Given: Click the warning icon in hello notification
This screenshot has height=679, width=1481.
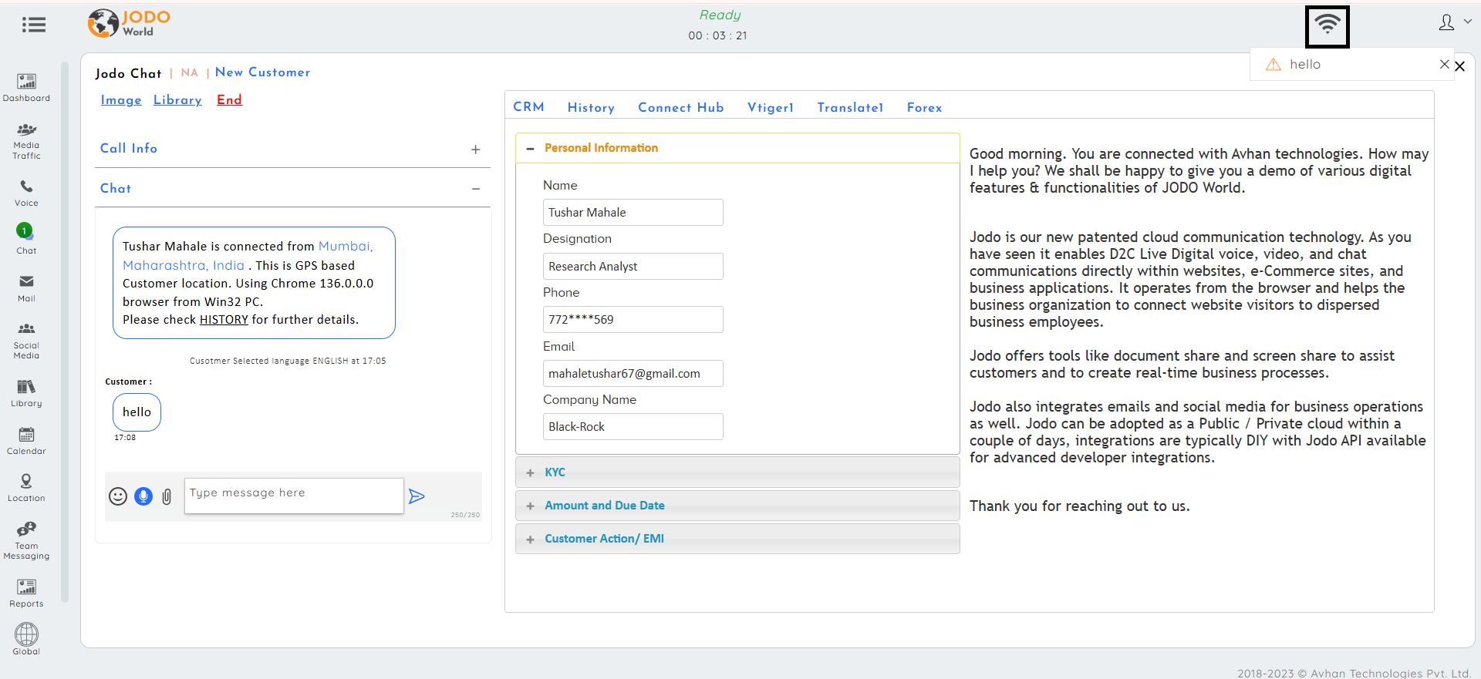Looking at the screenshot, I should click(1274, 65).
